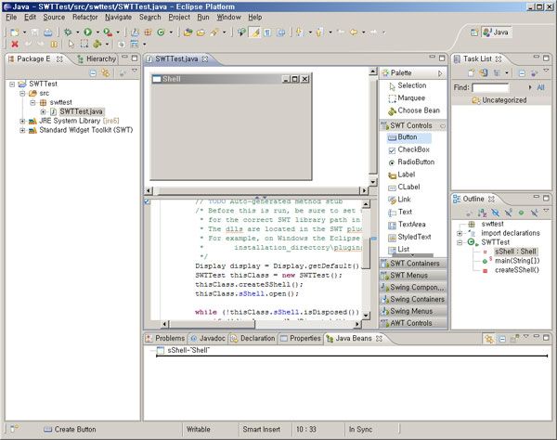Click Link with Editor in Package Explorer
Screen dimensions: 557x440
[x=106, y=73]
